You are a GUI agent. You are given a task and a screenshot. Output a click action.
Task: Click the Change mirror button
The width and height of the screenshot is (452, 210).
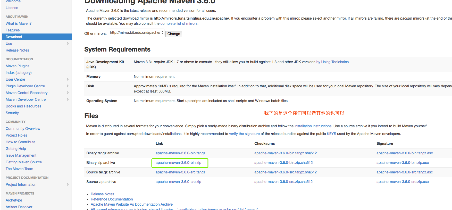click(174, 34)
